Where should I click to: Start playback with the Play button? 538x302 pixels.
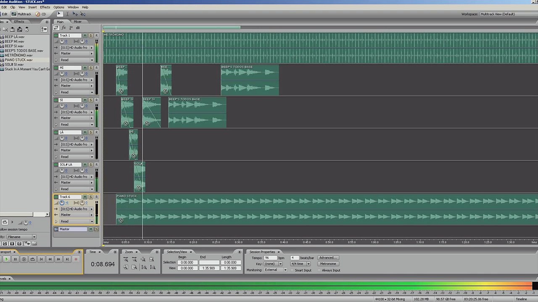pos(6,259)
